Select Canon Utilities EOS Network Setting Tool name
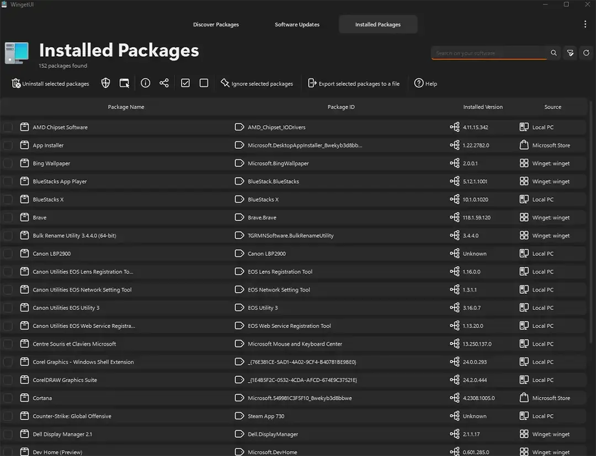 pyautogui.click(x=82, y=289)
